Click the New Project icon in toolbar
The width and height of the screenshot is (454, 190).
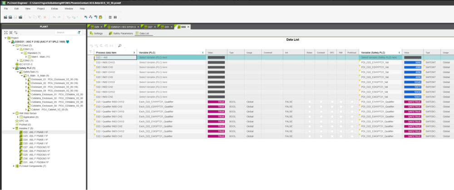(x=5, y=17)
